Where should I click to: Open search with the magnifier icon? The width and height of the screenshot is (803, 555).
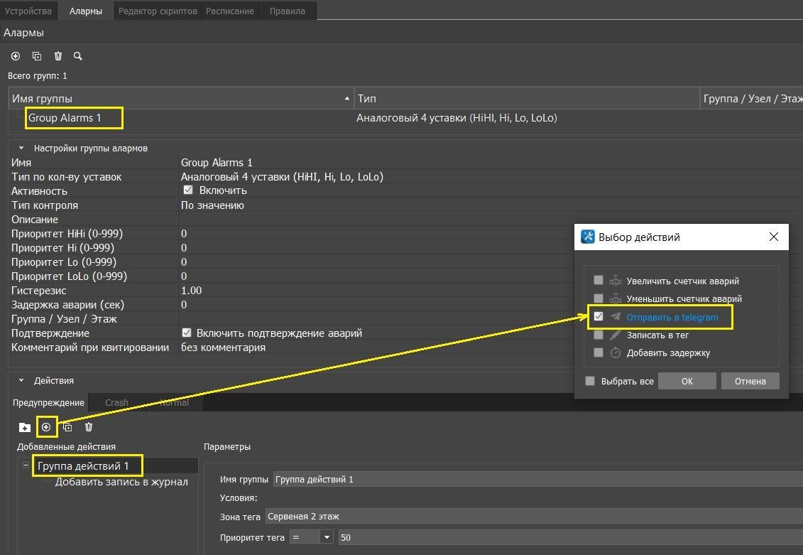(x=78, y=56)
